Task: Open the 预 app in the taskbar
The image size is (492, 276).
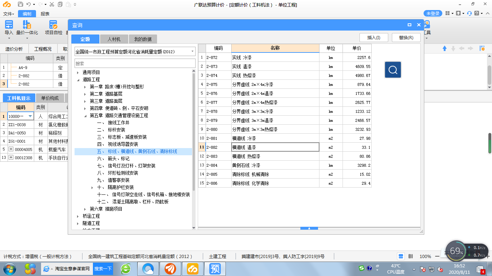Action: pyautogui.click(x=215, y=268)
